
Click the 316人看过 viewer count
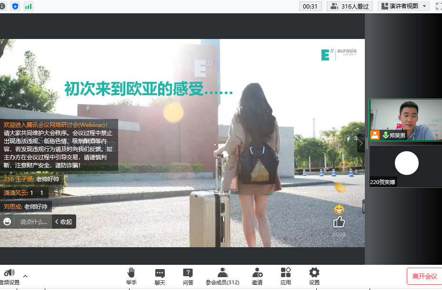point(350,6)
